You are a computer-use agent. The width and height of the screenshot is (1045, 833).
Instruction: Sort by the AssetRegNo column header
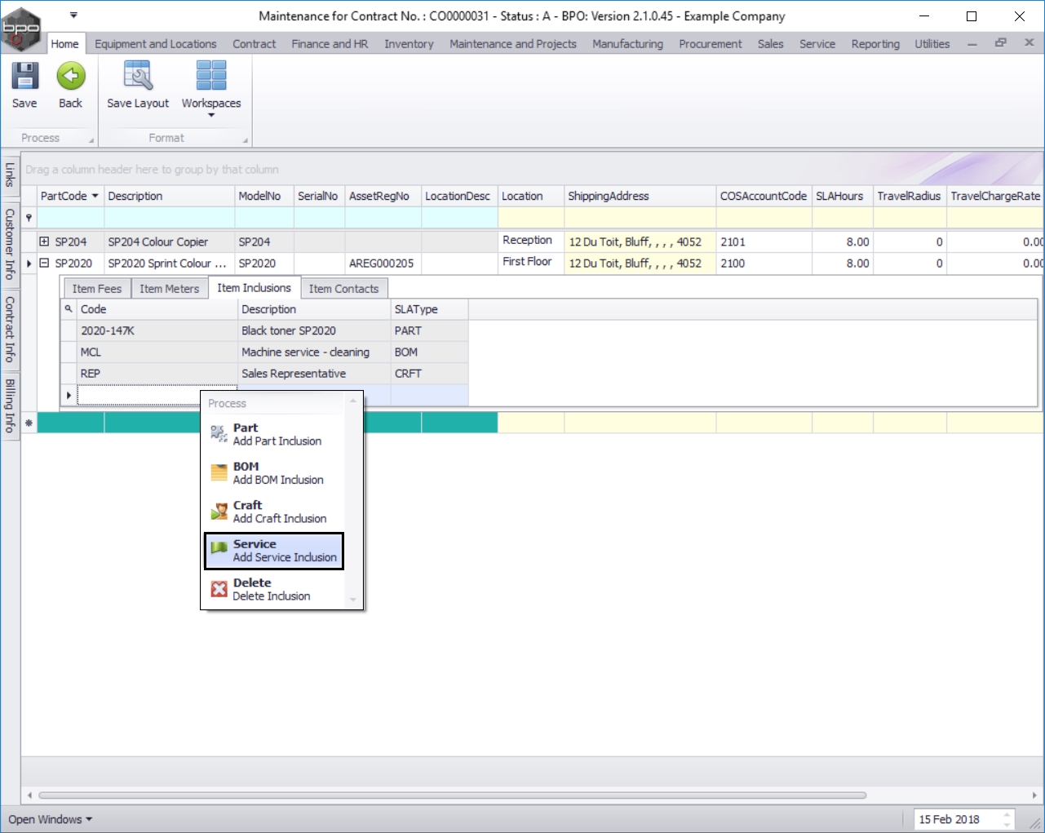point(383,196)
